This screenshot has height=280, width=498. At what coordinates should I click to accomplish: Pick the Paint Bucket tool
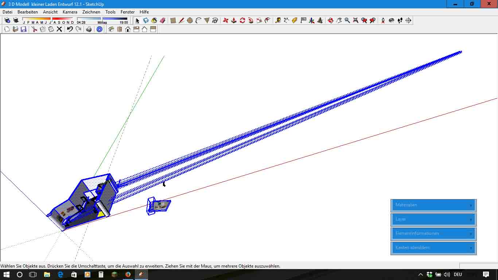[154, 20]
